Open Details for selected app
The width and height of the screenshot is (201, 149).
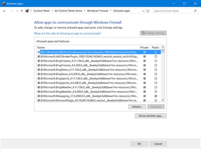(137, 107)
